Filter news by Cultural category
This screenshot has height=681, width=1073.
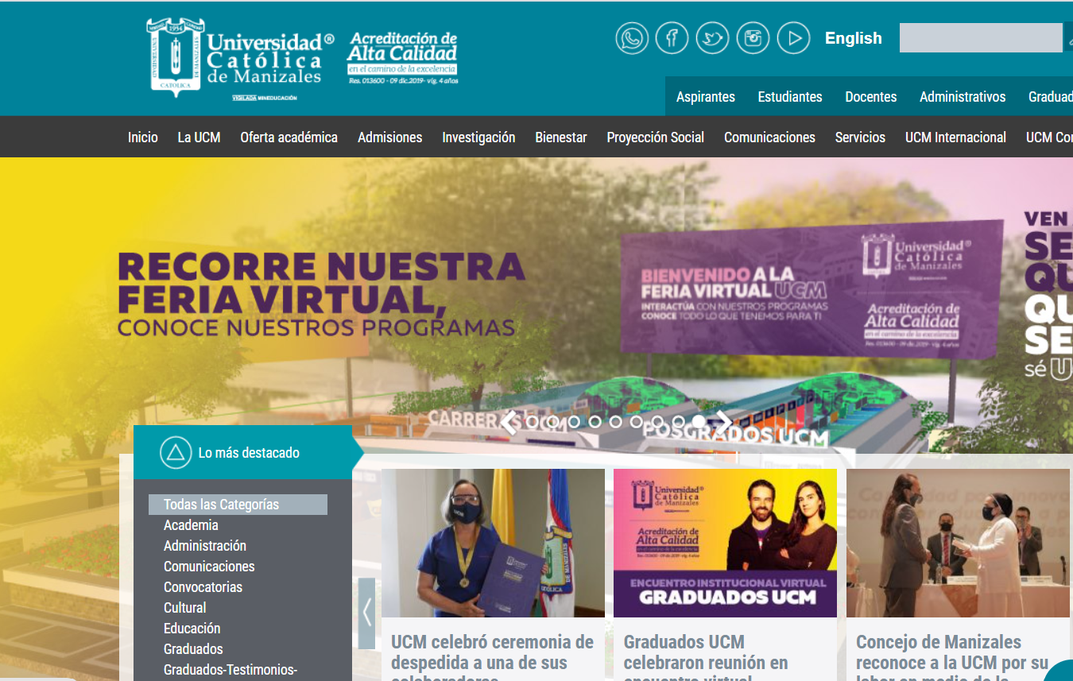pyautogui.click(x=185, y=608)
